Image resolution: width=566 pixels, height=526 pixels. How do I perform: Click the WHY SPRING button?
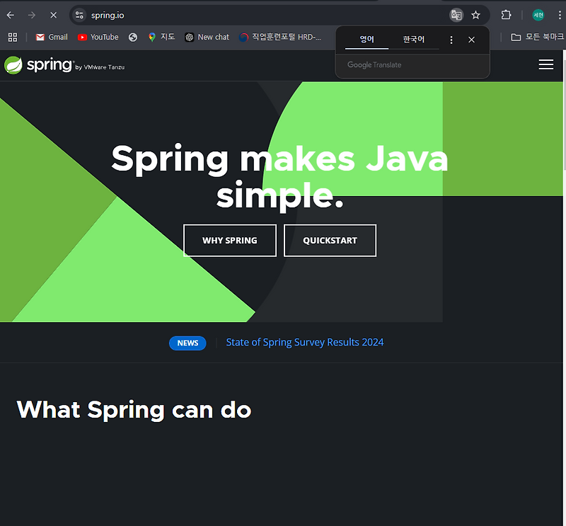(230, 240)
